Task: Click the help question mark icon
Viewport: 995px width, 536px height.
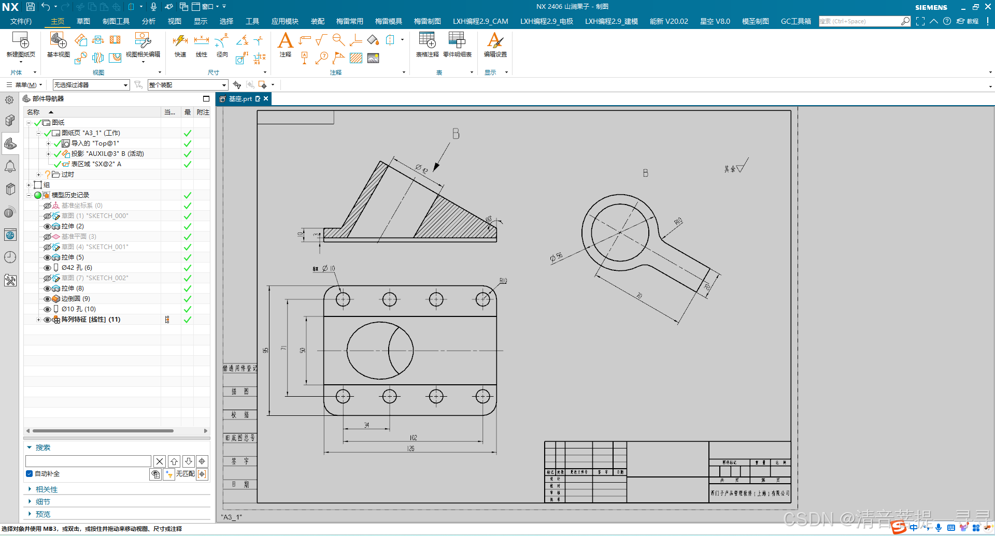Action: pos(947,21)
